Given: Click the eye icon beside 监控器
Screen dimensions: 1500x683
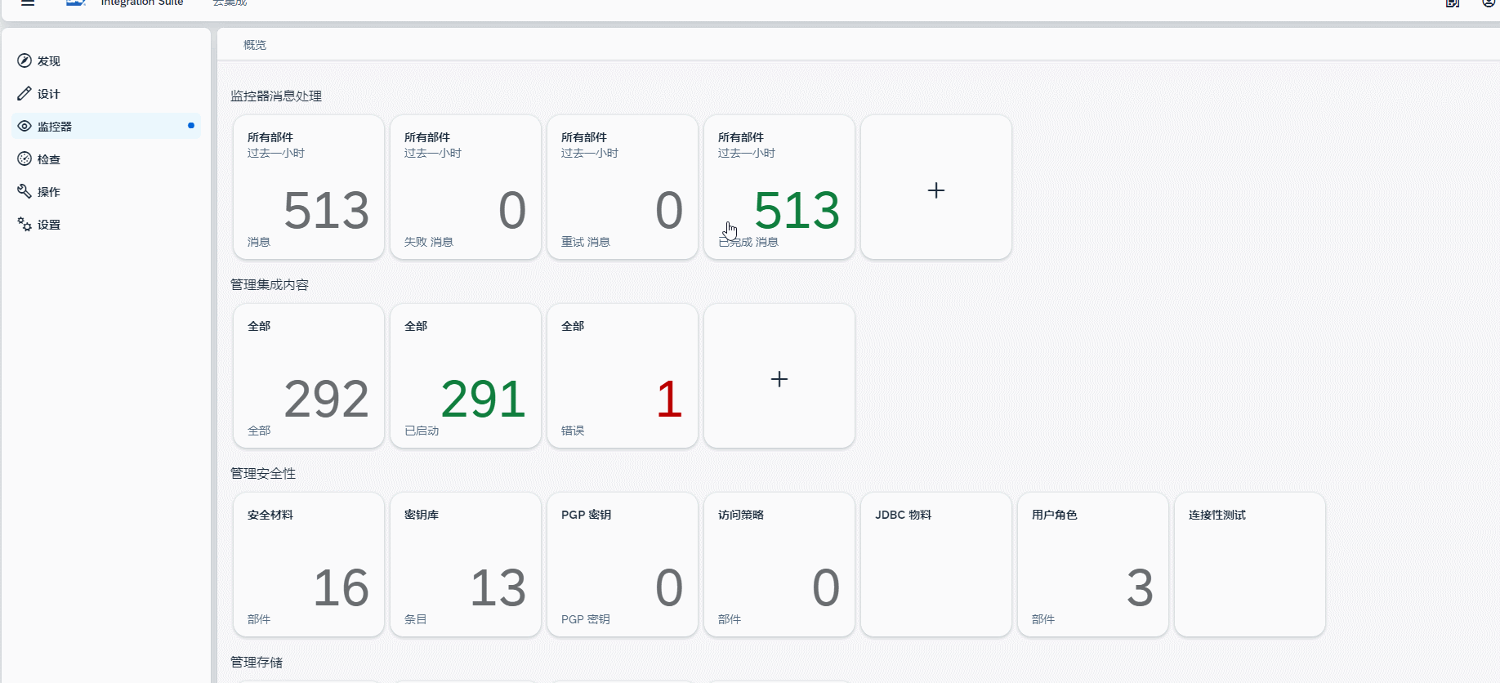Looking at the screenshot, I should 25,127.
